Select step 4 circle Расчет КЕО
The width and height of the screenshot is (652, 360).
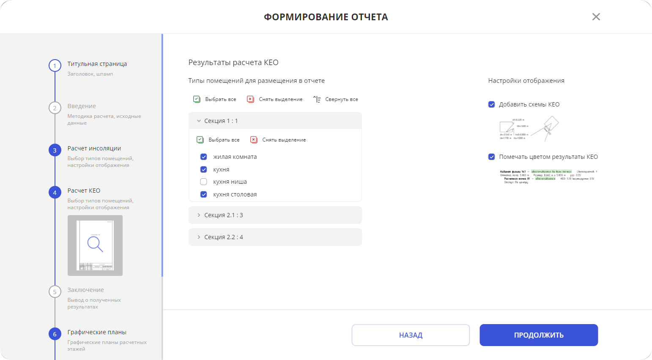coord(55,193)
